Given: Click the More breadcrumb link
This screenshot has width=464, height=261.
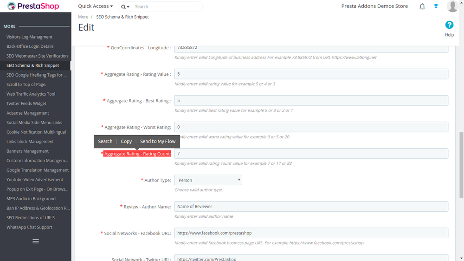Looking at the screenshot, I should point(83,17).
